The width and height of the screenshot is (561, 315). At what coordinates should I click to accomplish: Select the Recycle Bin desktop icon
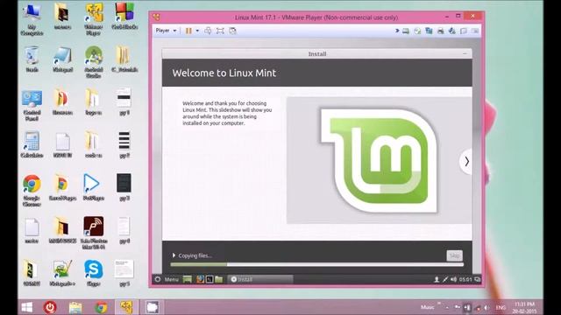[32, 59]
